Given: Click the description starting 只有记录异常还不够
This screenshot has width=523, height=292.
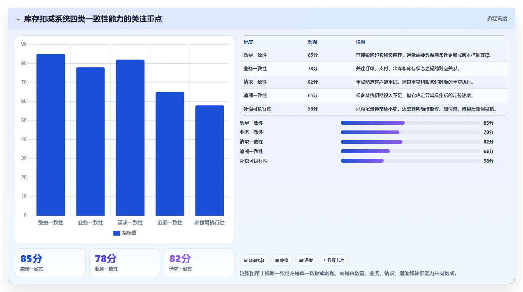Looking at the screenshot, I should pyautogui.click(x=426, y=109).
